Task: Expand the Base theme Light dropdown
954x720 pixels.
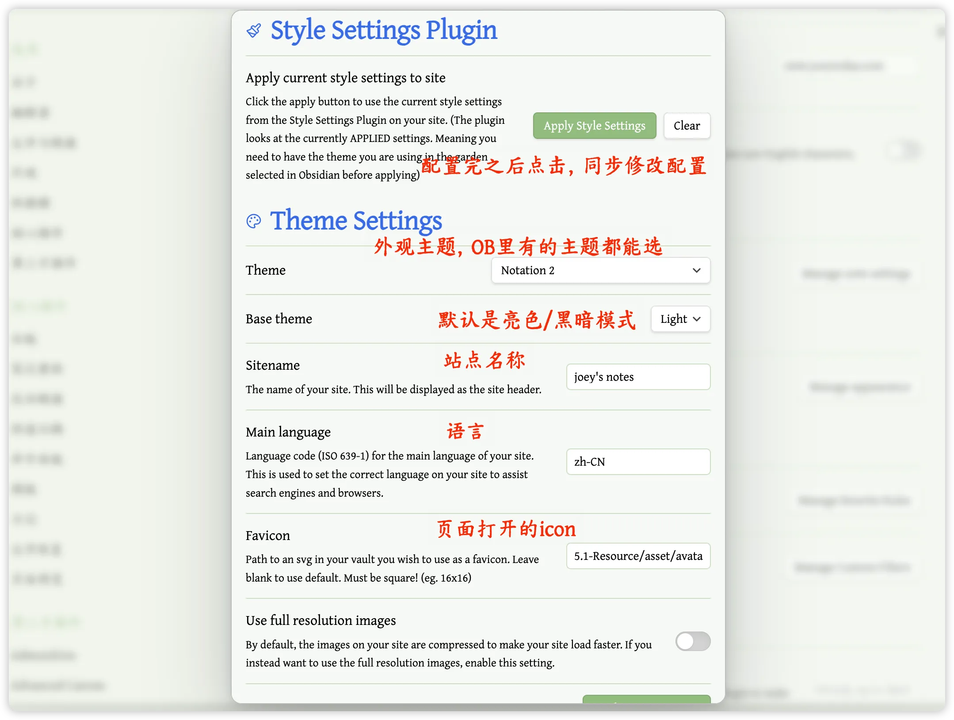Action: coord(680,319)
